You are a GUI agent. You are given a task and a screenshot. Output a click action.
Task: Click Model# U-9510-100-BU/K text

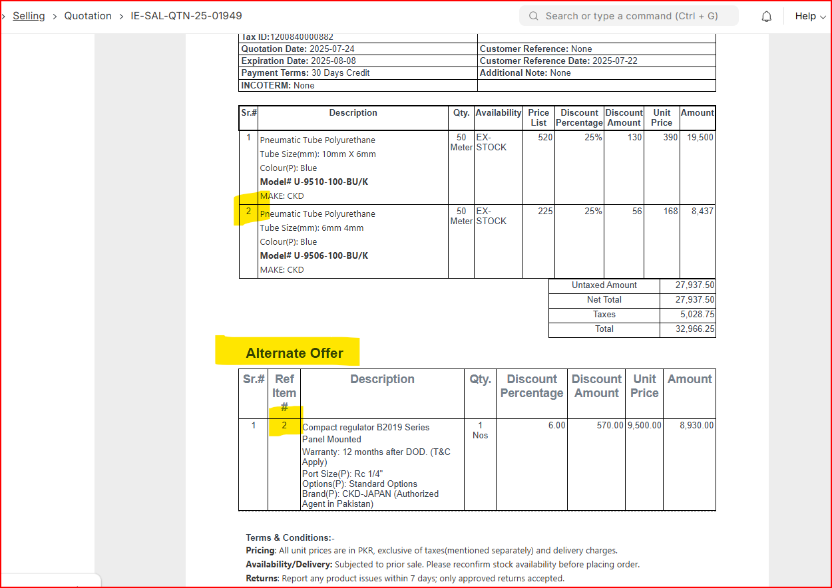[313, 182]
